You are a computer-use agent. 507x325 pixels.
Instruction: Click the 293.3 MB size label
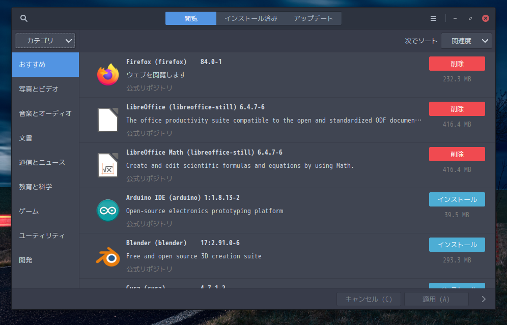457,260
